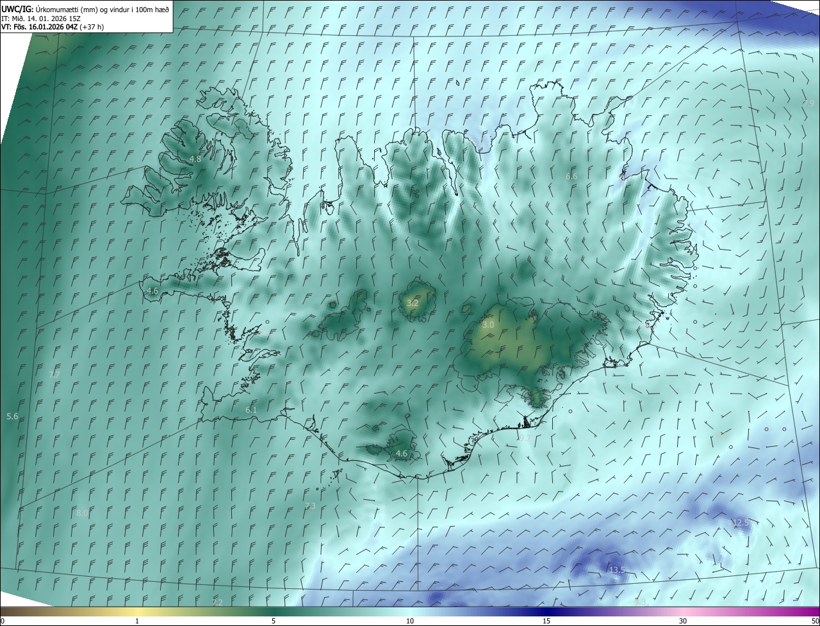Click the '30' label on the color scale
The image size is (820, 626).
[x=683, y=621]
